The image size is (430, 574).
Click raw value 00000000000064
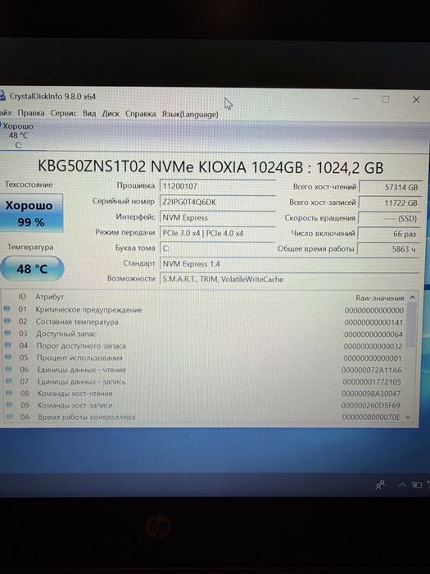click(x=373, y=335)
